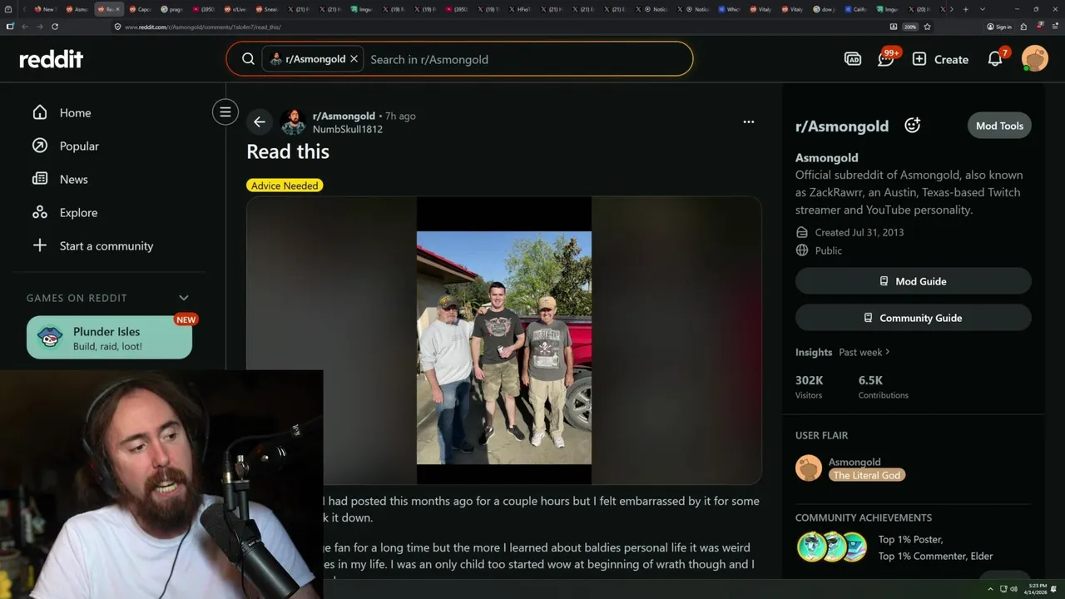Open the user avatar menu
The height and width of the screenshot is (599, 1065).
pyautogui.click(x=1035, y=59)
